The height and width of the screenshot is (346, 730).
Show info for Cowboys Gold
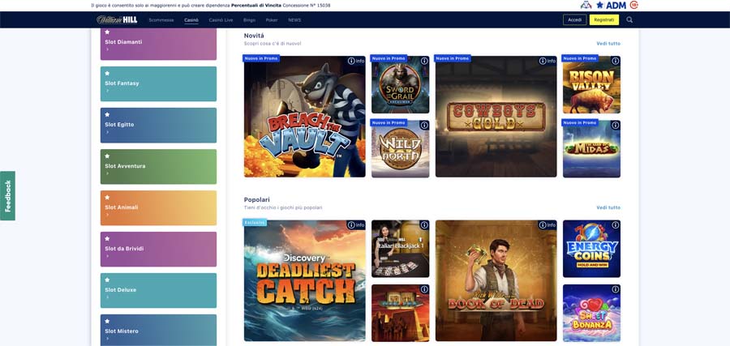[x=547, y=61]
